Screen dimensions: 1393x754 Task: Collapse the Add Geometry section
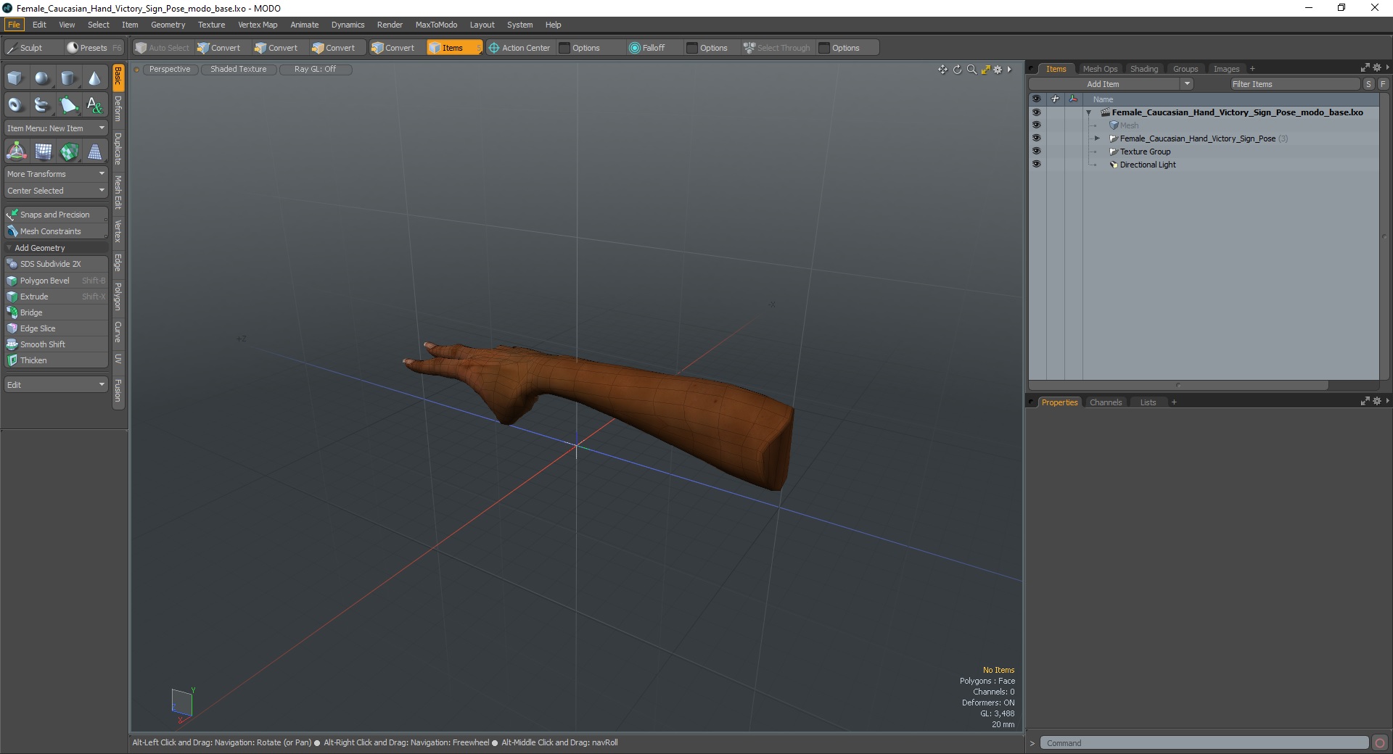coord(9,248)
